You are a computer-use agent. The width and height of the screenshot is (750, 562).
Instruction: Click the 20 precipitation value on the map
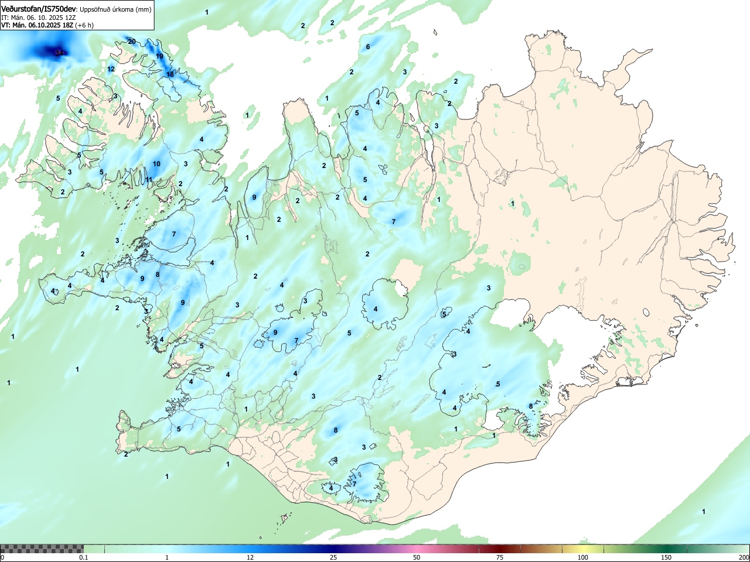pyautogui.click(x=132, y=42)
